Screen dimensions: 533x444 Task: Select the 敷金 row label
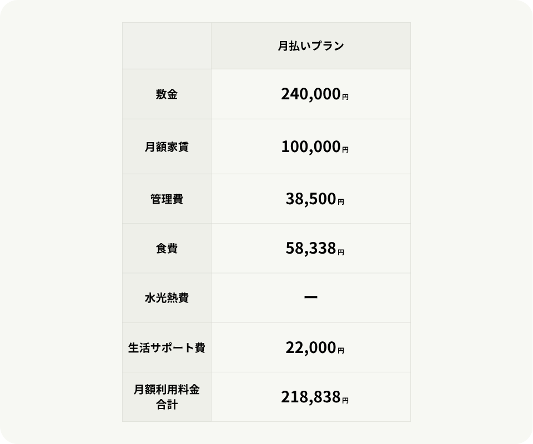coord(167,94)
